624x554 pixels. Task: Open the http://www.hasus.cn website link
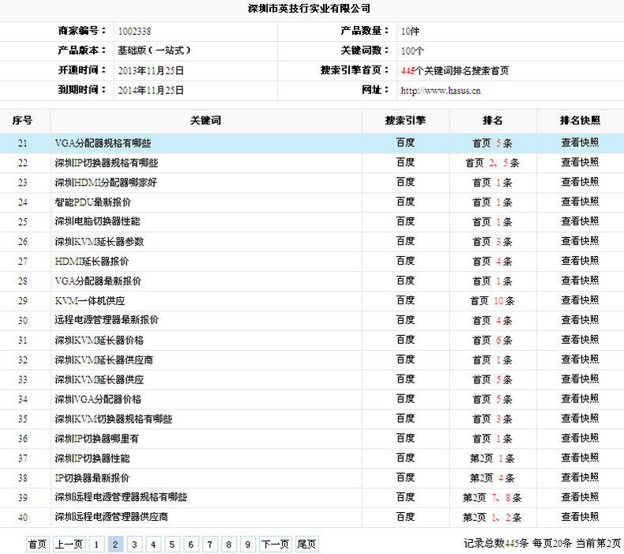(441, 91)
